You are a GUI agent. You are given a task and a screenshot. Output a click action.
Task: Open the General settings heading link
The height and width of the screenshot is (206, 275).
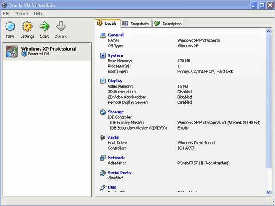click(116, 35)
